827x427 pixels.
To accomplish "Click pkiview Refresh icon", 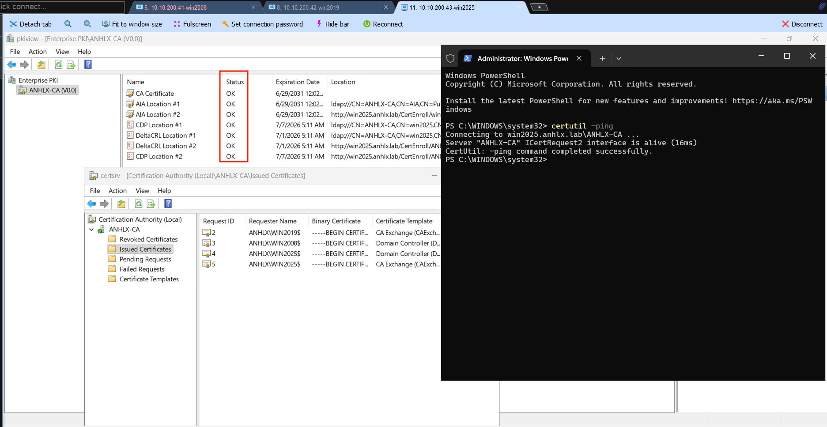I will point(58,65).
